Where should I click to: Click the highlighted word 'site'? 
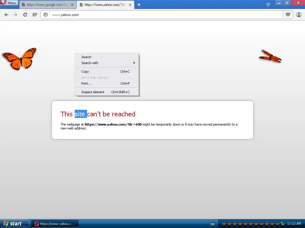[x=80, y=114]
